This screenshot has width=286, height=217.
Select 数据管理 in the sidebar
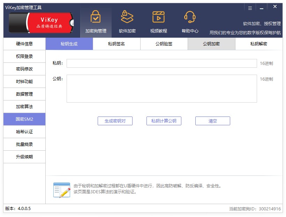(24, 94)
